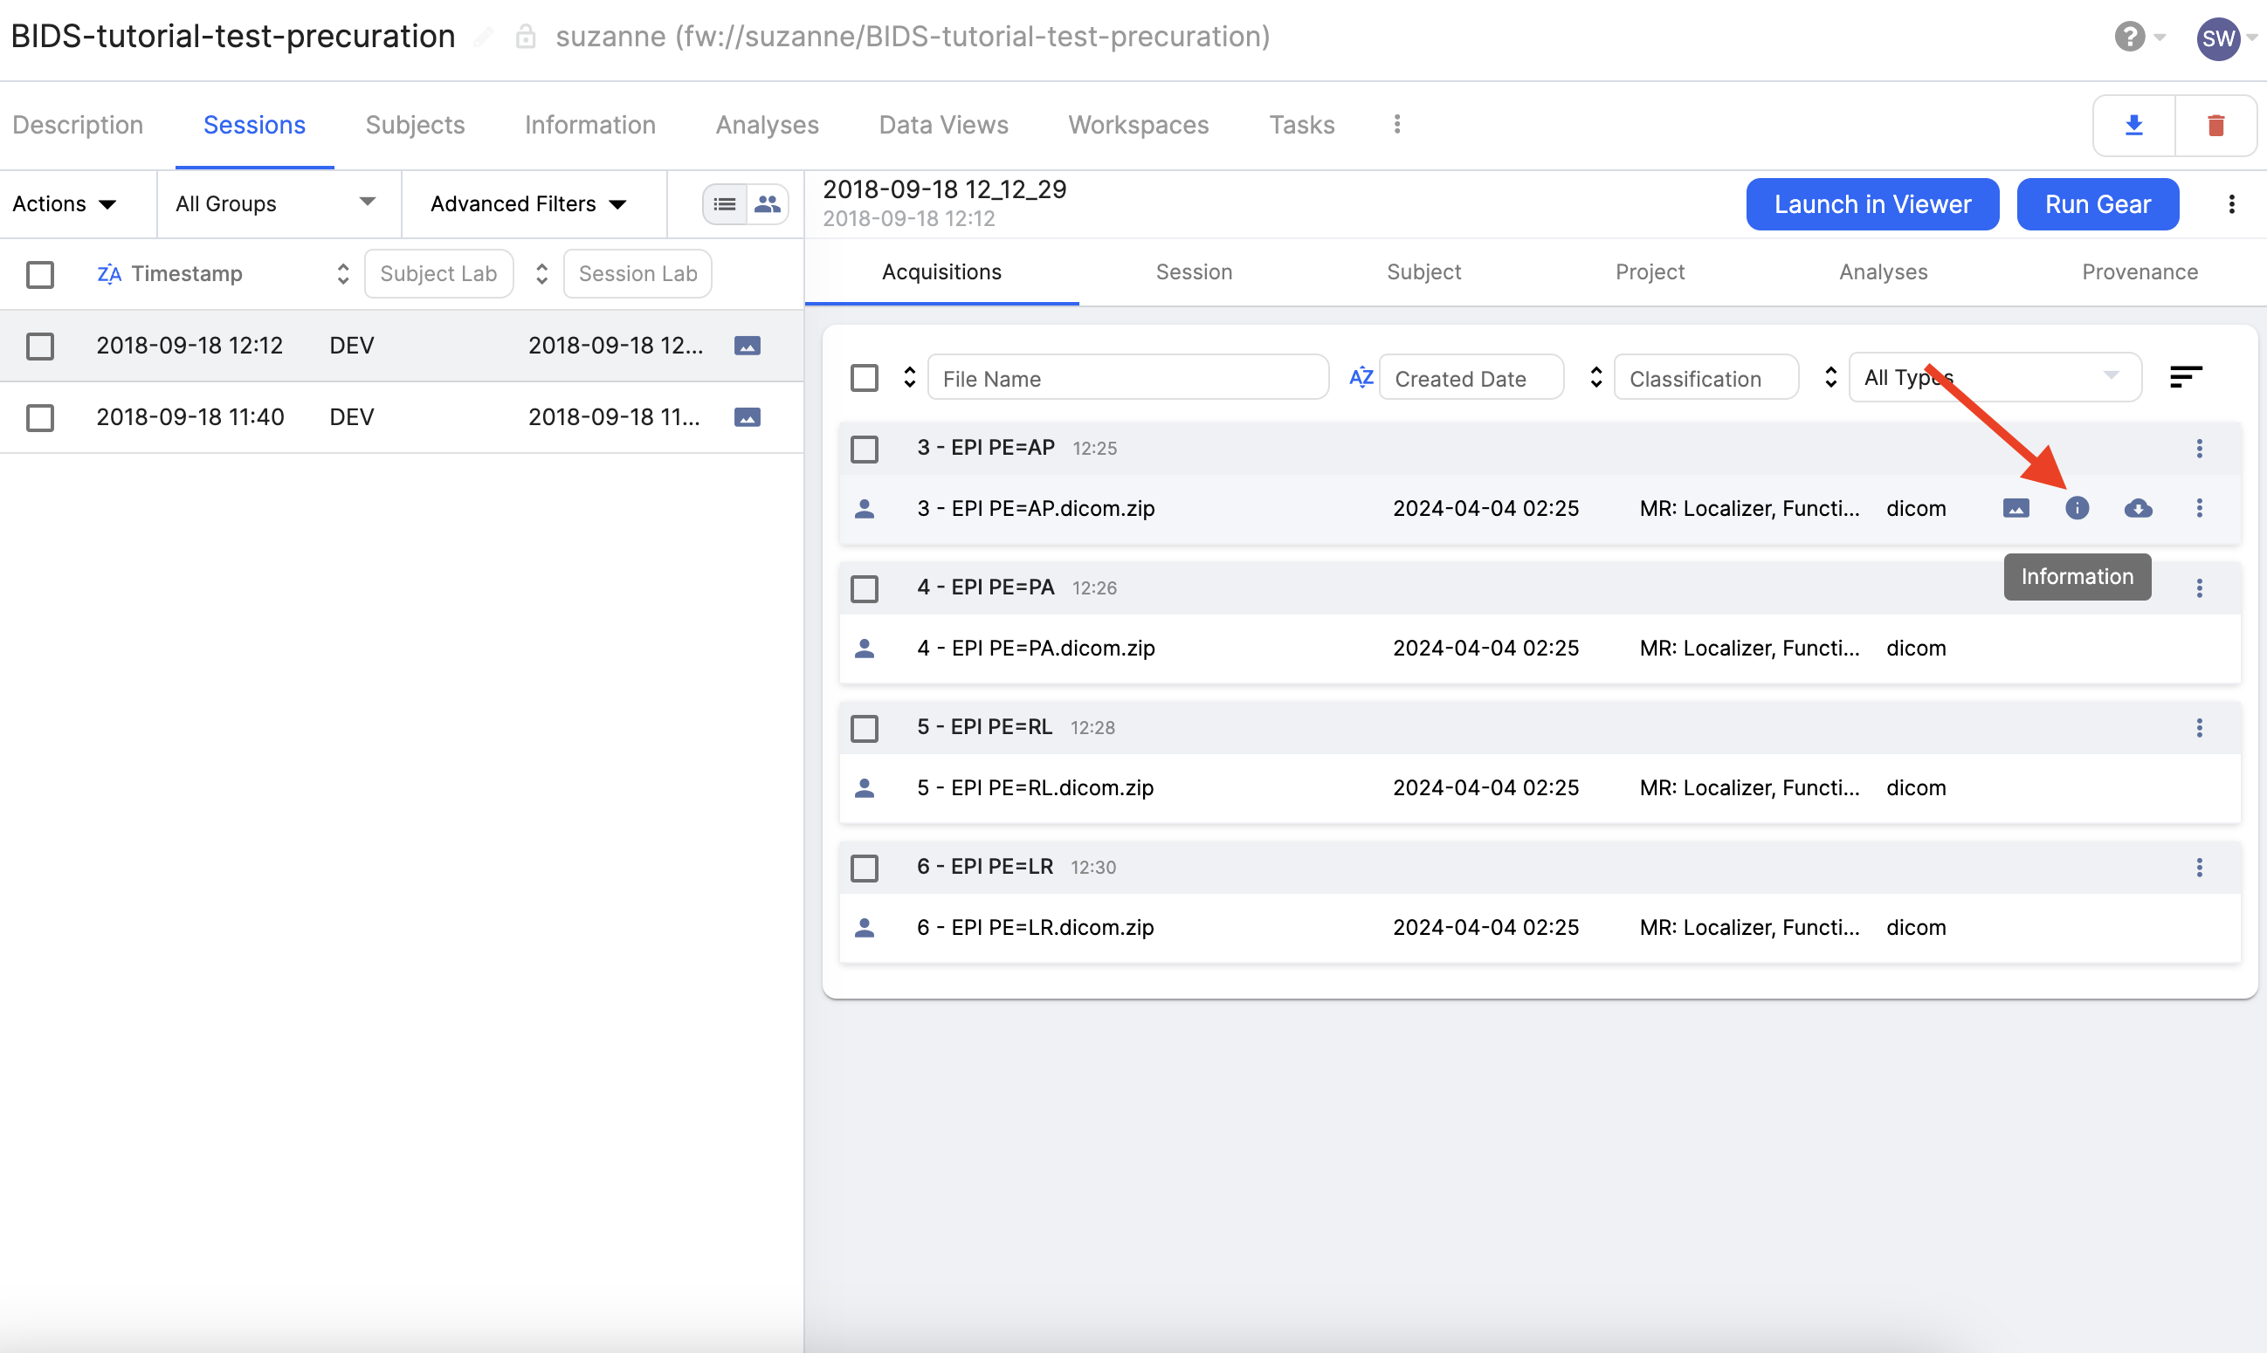The width and height of the screenshot is (2267, 1353).
Task: Select 5 - EPI PE=RL.dicom.zip file name
Action: coord(1035,787)
